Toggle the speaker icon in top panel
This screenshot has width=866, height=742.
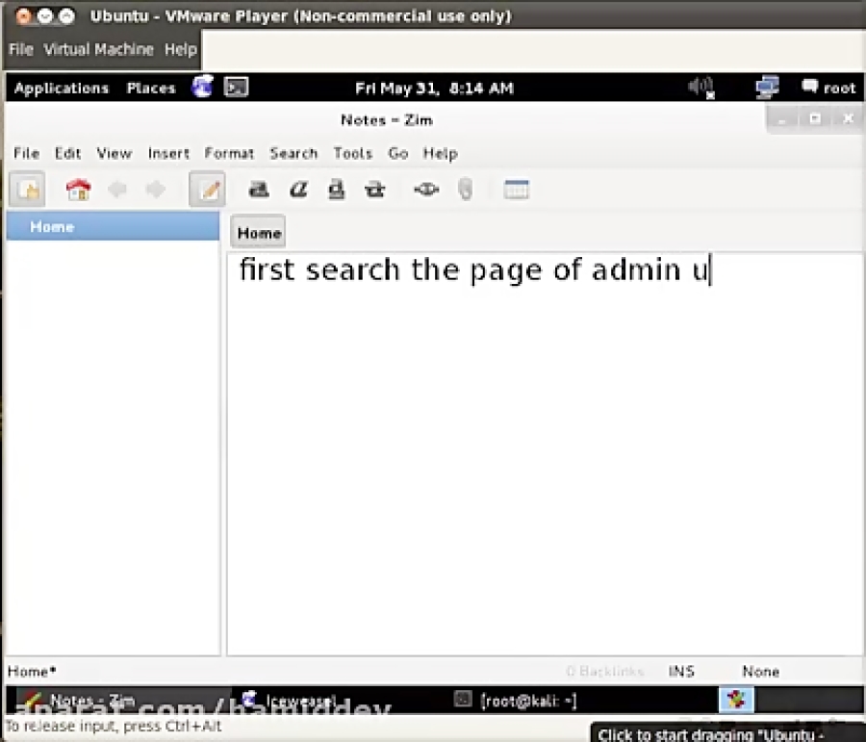(700, 88)
